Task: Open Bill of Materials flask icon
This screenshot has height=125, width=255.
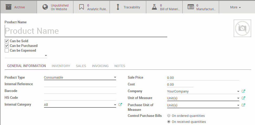Action: [154, 7]
